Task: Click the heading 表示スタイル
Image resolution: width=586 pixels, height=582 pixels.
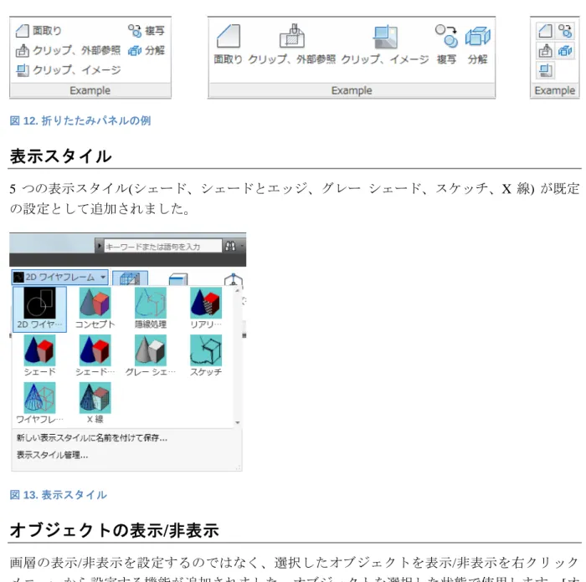Action: 60,156
